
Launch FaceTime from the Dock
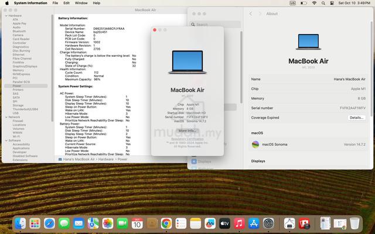click(x=122, y=223)
